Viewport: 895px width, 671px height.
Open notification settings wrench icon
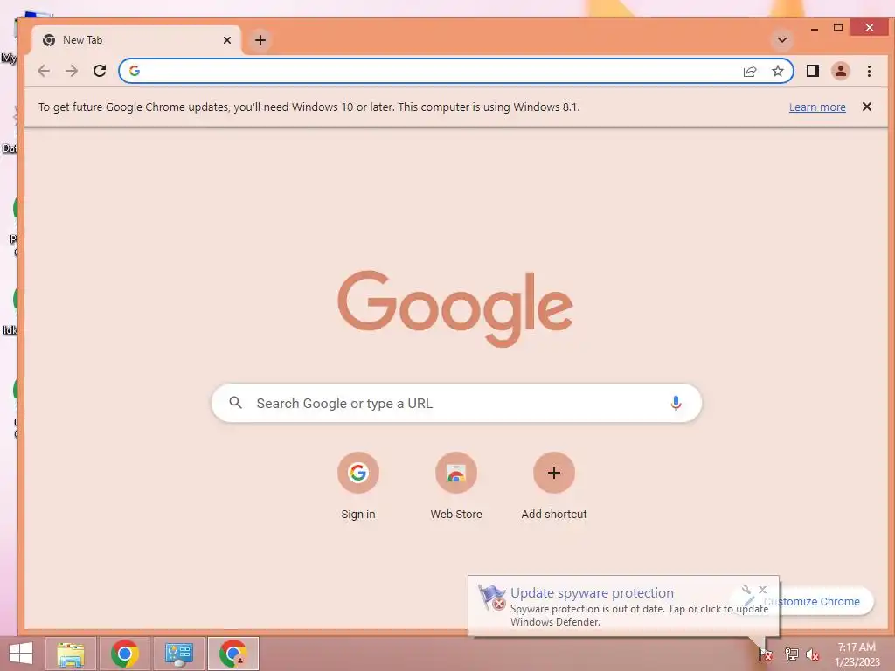point(746,590)
